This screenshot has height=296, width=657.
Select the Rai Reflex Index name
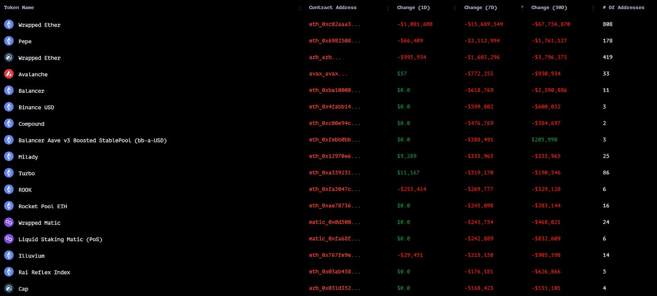click(44, 272)
